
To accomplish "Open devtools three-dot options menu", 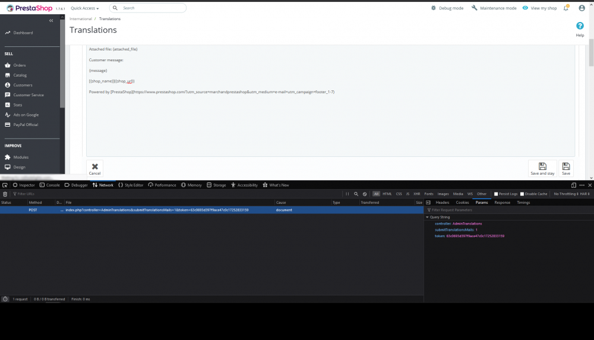I will click(x=582, y=185).
